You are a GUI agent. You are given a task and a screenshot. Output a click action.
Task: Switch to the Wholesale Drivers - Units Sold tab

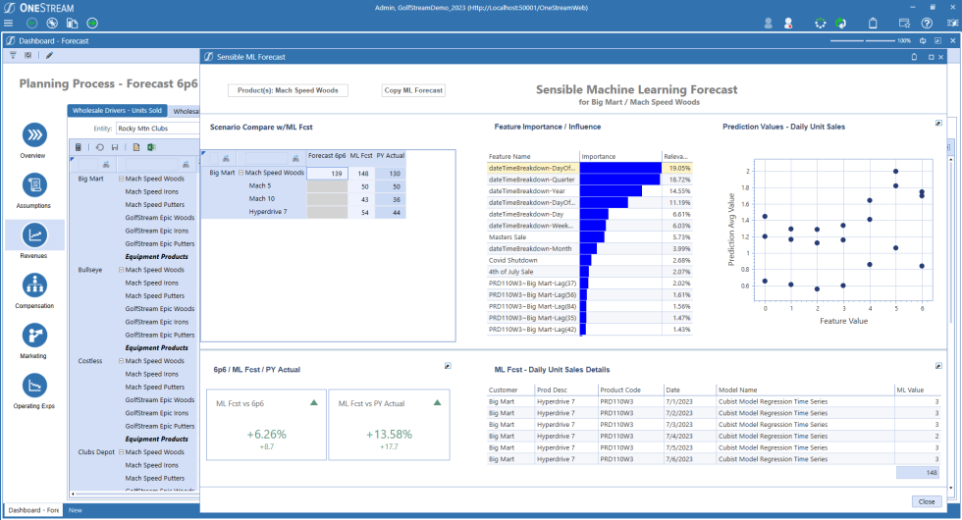[x=119, y=111]
